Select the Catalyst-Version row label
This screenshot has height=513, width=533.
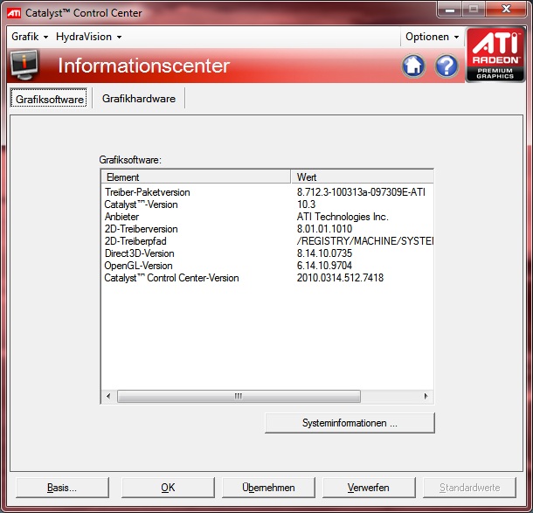141,205
